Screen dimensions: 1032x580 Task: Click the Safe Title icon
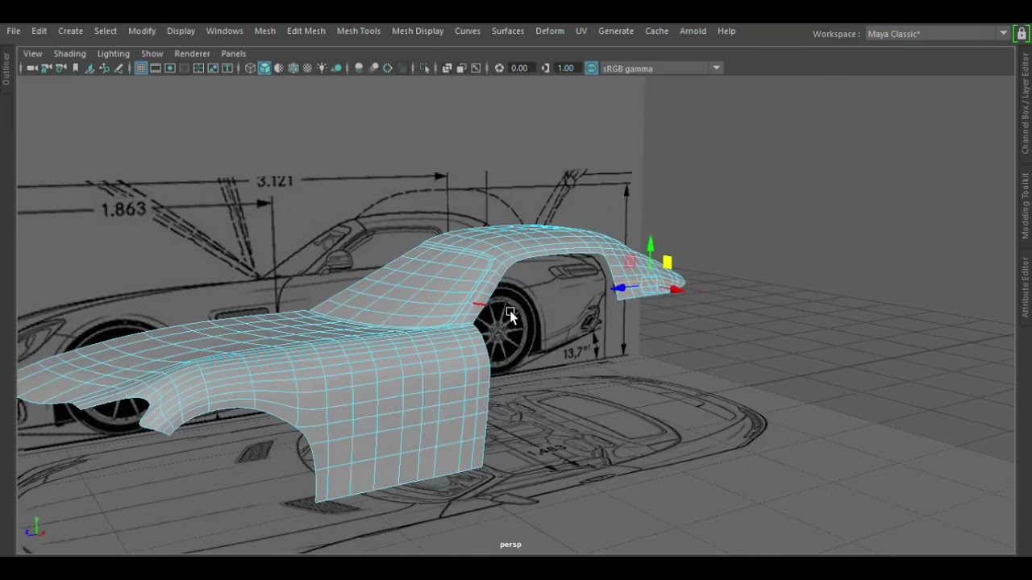227,68
